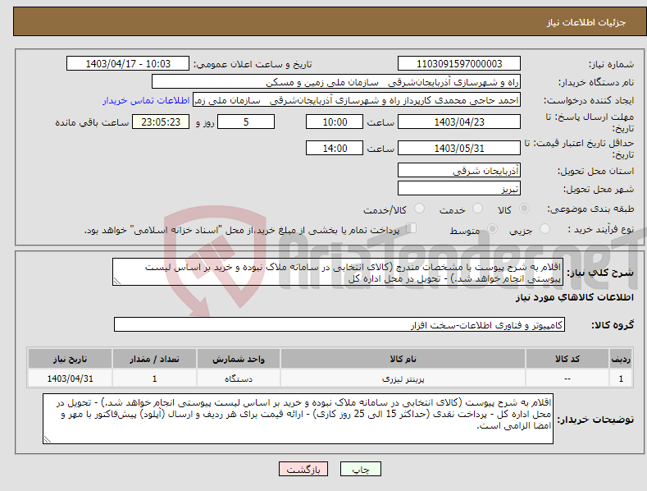The width and height of the screenshot is (647, 491).
Task: Select the جزیی purchase type radio
Action: click(544, 229)
